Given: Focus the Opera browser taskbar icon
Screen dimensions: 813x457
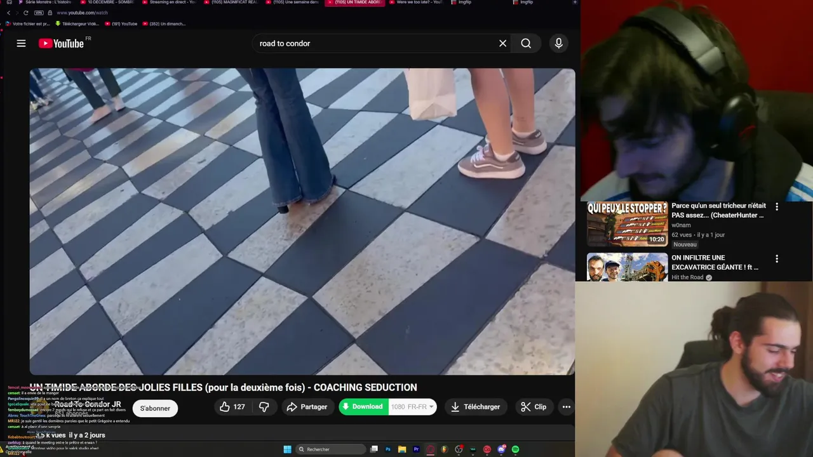Looking at the screenshot, I should pos(430,449).
